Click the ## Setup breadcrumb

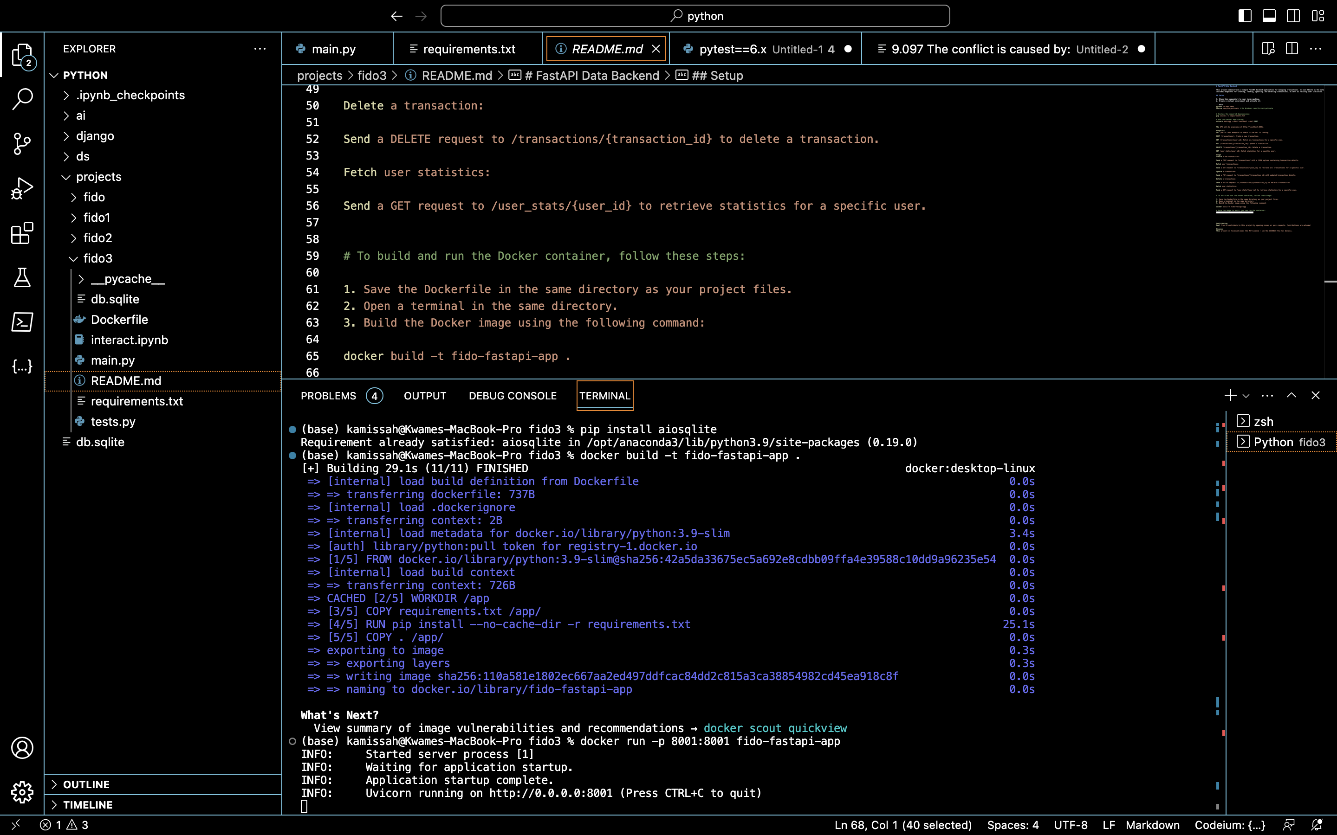710,76
